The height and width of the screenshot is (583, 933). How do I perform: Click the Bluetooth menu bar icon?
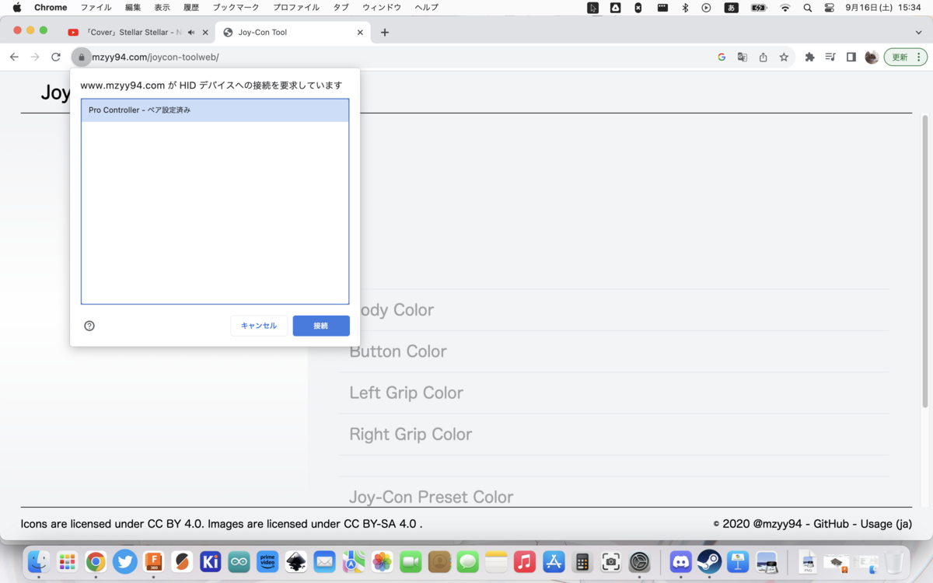(685, 8)
